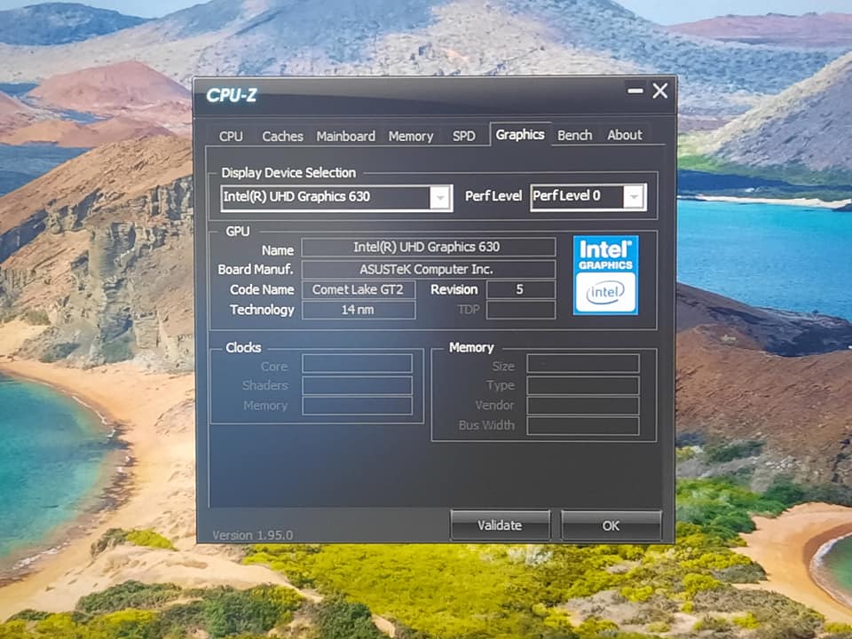The height and width of the screenshot is (639, 852).
Task: Open the About tab
Action: click(x=624, y=135)
